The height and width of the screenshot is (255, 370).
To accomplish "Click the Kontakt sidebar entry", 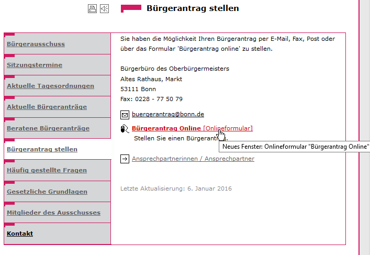I will point(20,234).
